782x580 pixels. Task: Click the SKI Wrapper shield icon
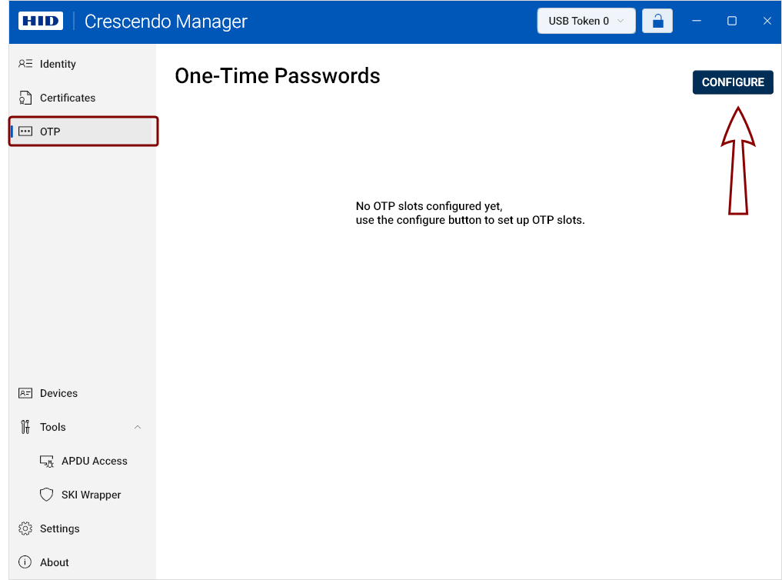click(46, 495)
